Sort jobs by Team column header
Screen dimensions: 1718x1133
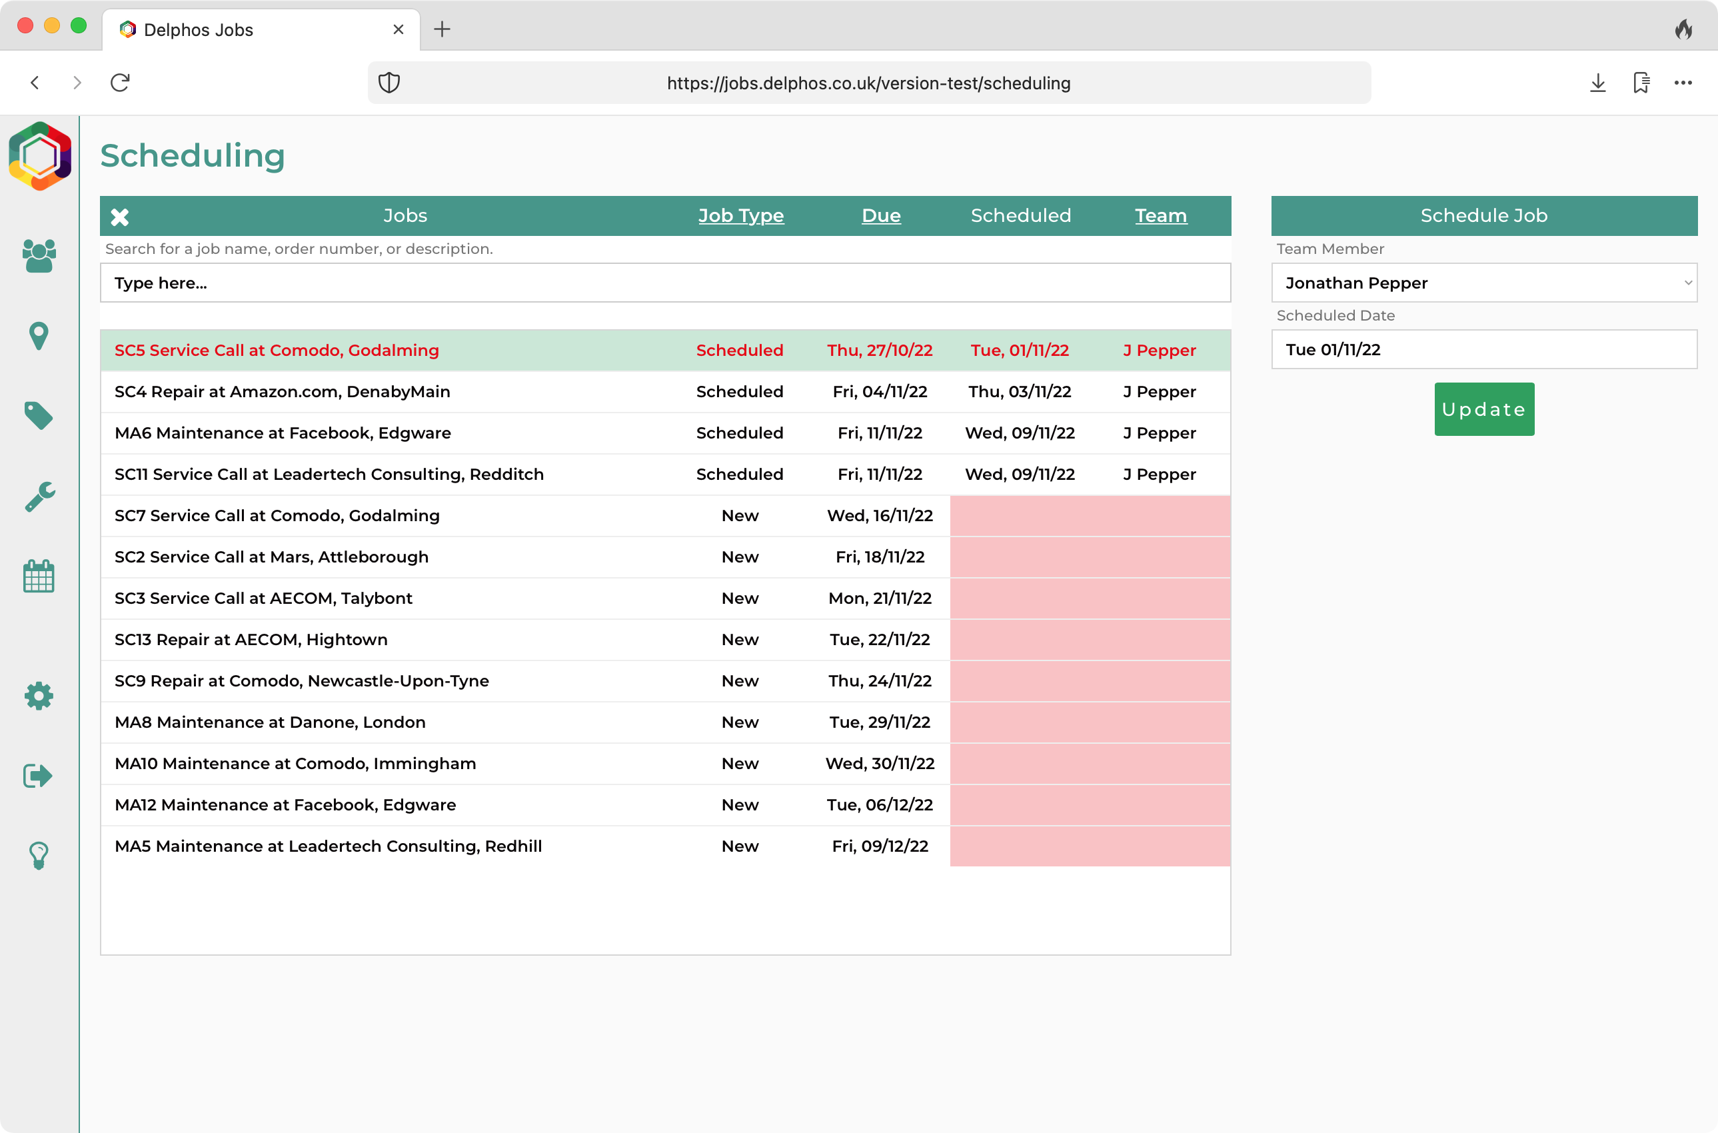[1160, 215]
